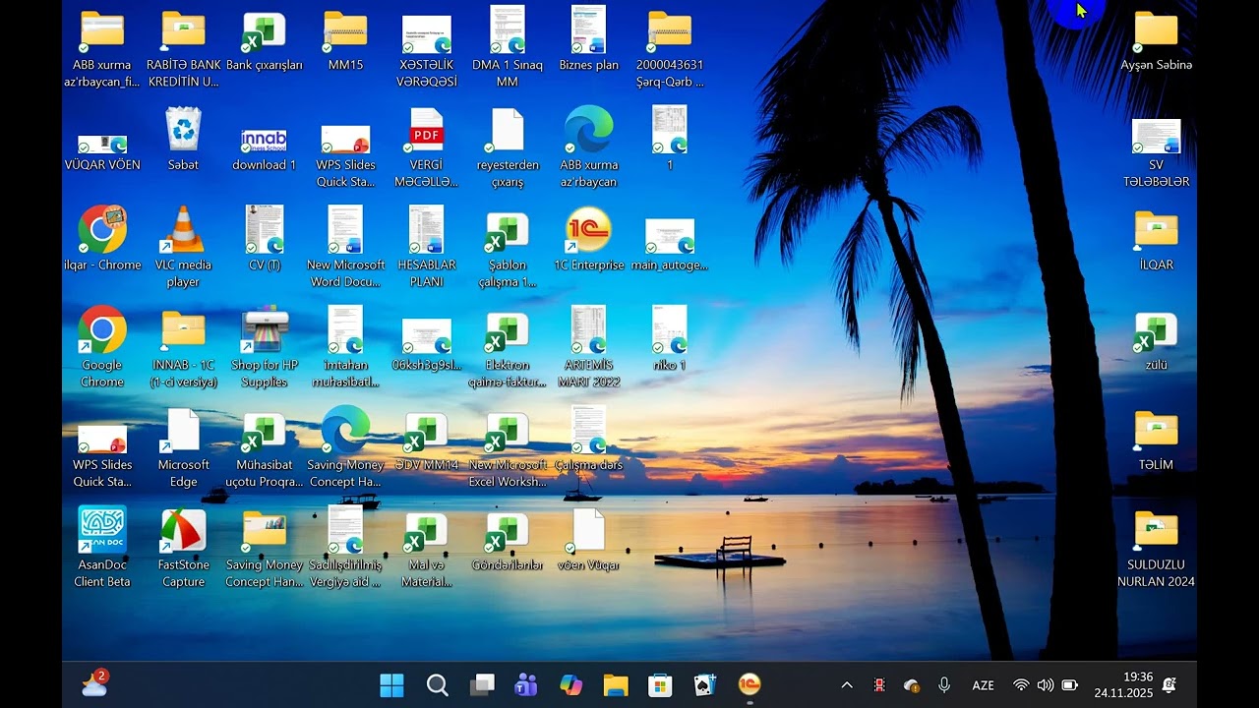Select the SULDUZLU NURLAN 2024 folder
1259x708 pixels.
pos(1156,548)
